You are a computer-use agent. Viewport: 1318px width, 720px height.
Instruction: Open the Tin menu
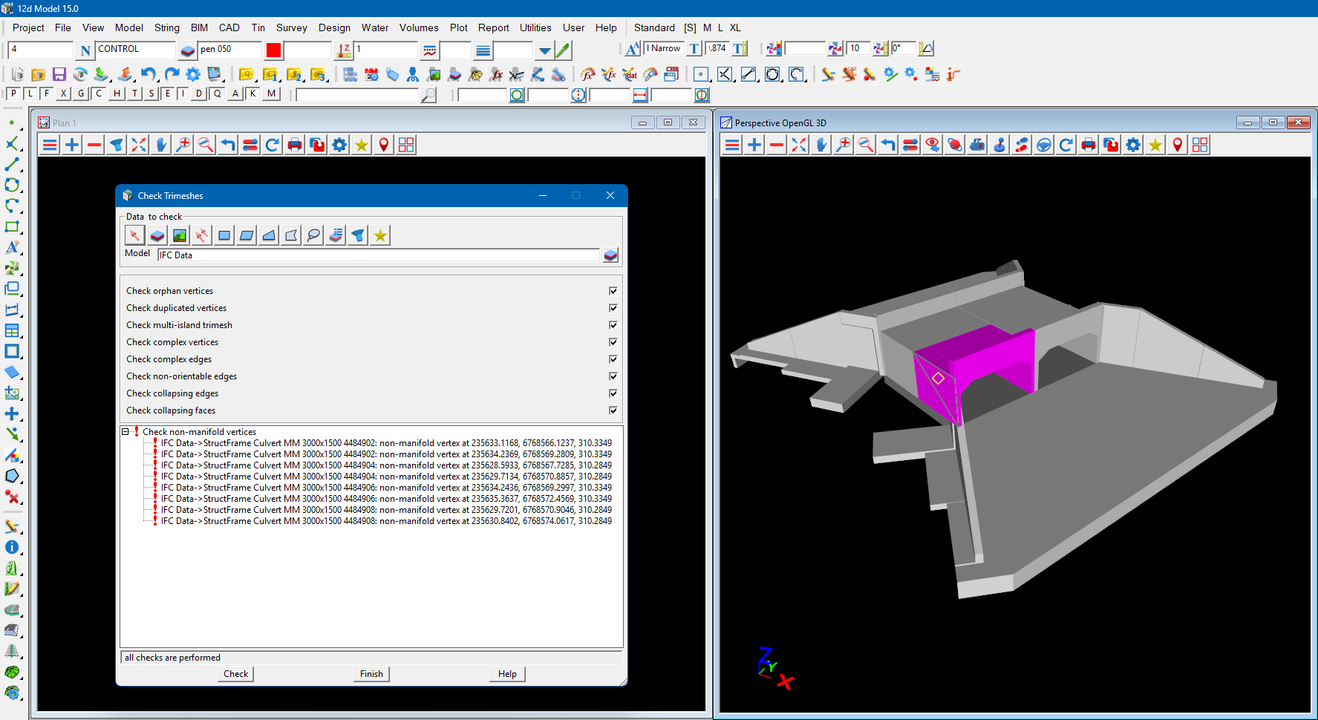click(x=258, y=27)
